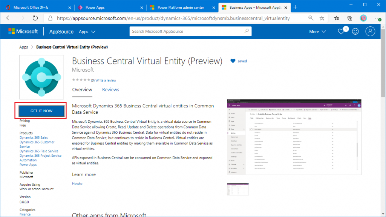
Task: Open the Write a review link
Action: coord(106,80)
